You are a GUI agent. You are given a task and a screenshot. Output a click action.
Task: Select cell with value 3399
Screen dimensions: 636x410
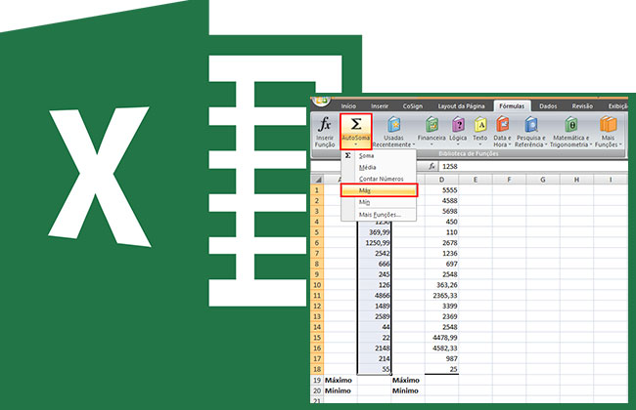(441, 306)
